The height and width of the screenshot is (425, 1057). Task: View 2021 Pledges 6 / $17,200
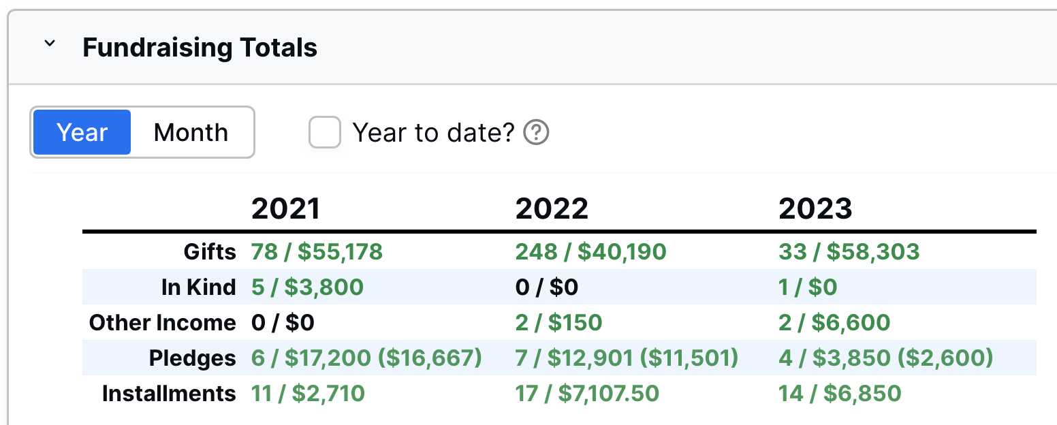(366, 358)
